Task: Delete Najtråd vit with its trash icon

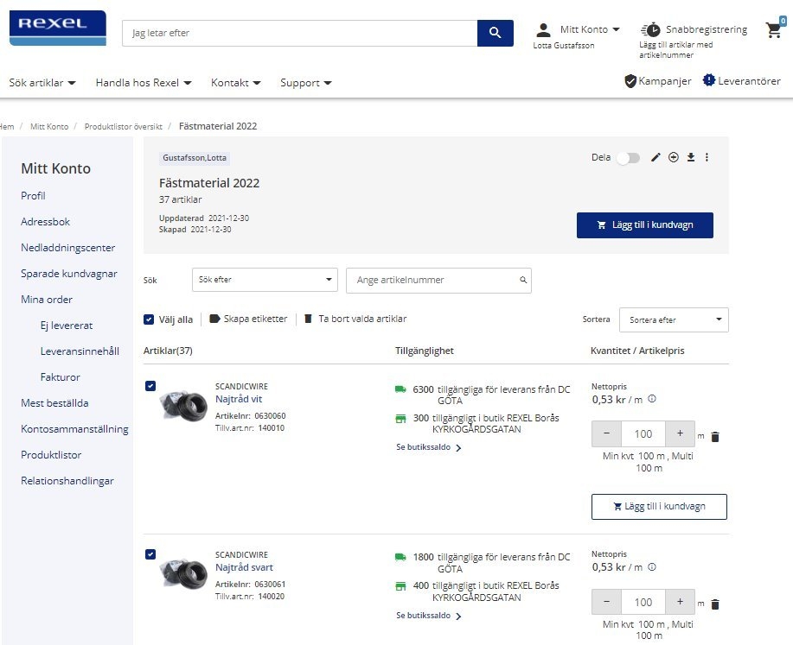Action: point(715,437)
